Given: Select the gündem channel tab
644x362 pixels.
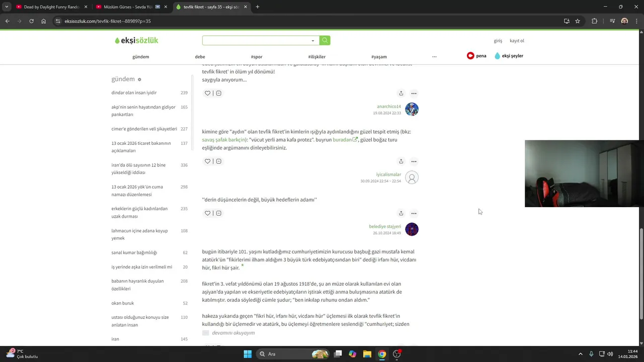Looking at the screenshot, I should (x=141, y=57).
